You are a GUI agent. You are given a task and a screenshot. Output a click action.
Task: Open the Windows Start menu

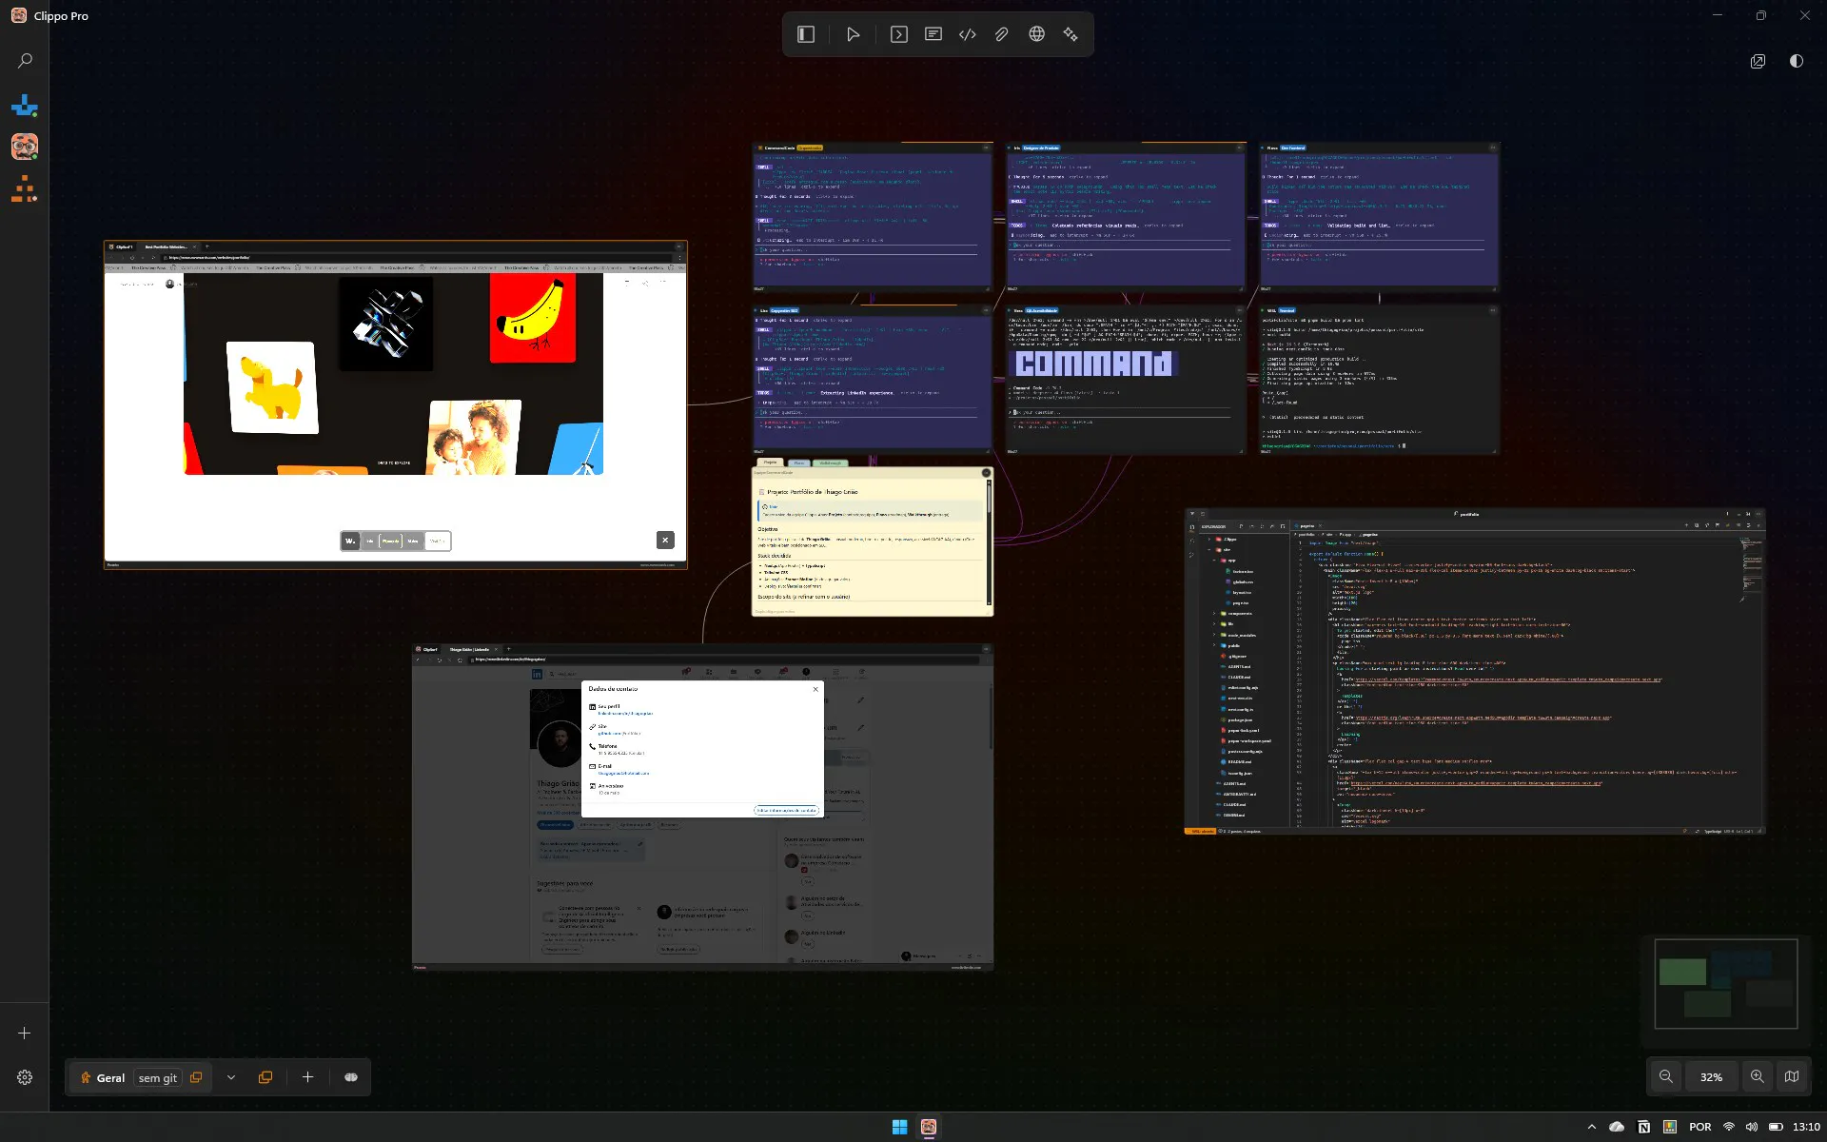point(899,1127)
